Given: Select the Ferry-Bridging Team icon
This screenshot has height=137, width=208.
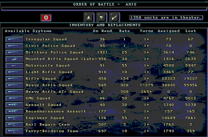Looking at the screenshot, I should pos(14,131).
